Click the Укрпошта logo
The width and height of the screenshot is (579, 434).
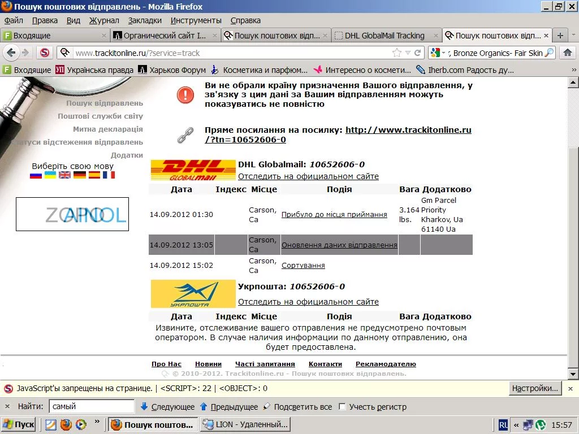tap(193, 294)
